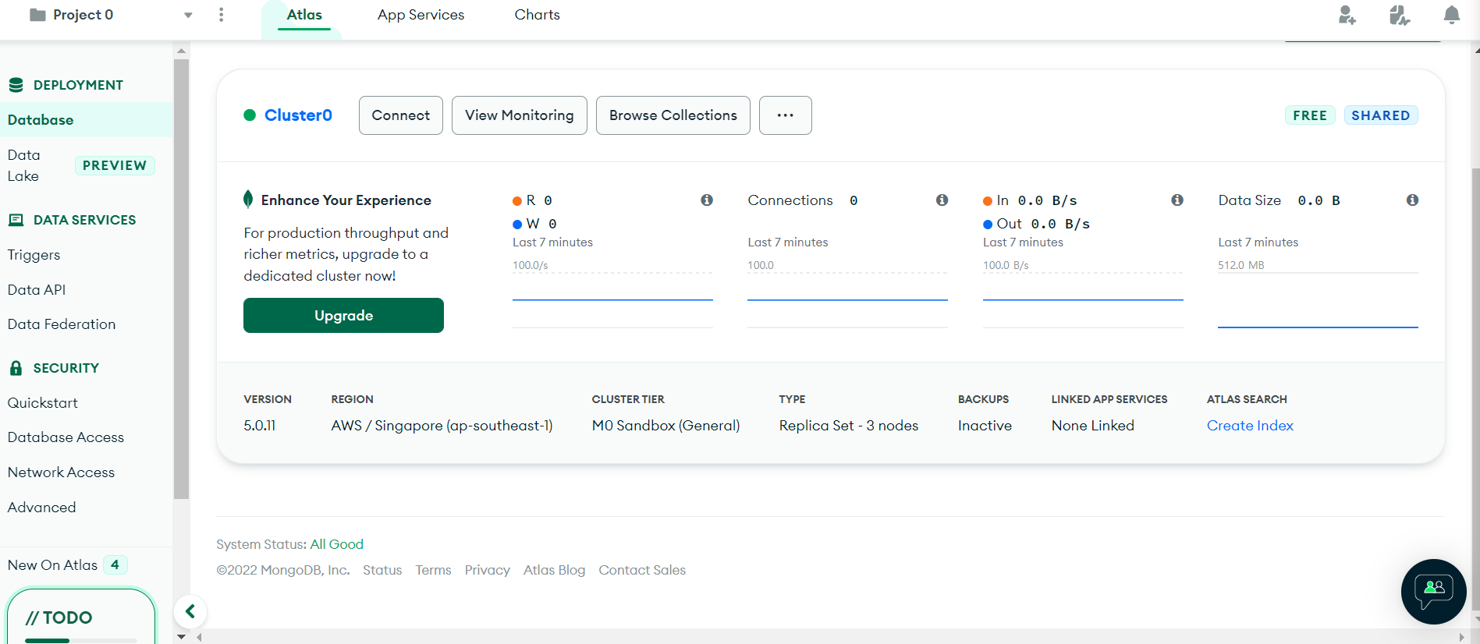Click the sidebar scrollbar down arrow

(x=181, y=636)
